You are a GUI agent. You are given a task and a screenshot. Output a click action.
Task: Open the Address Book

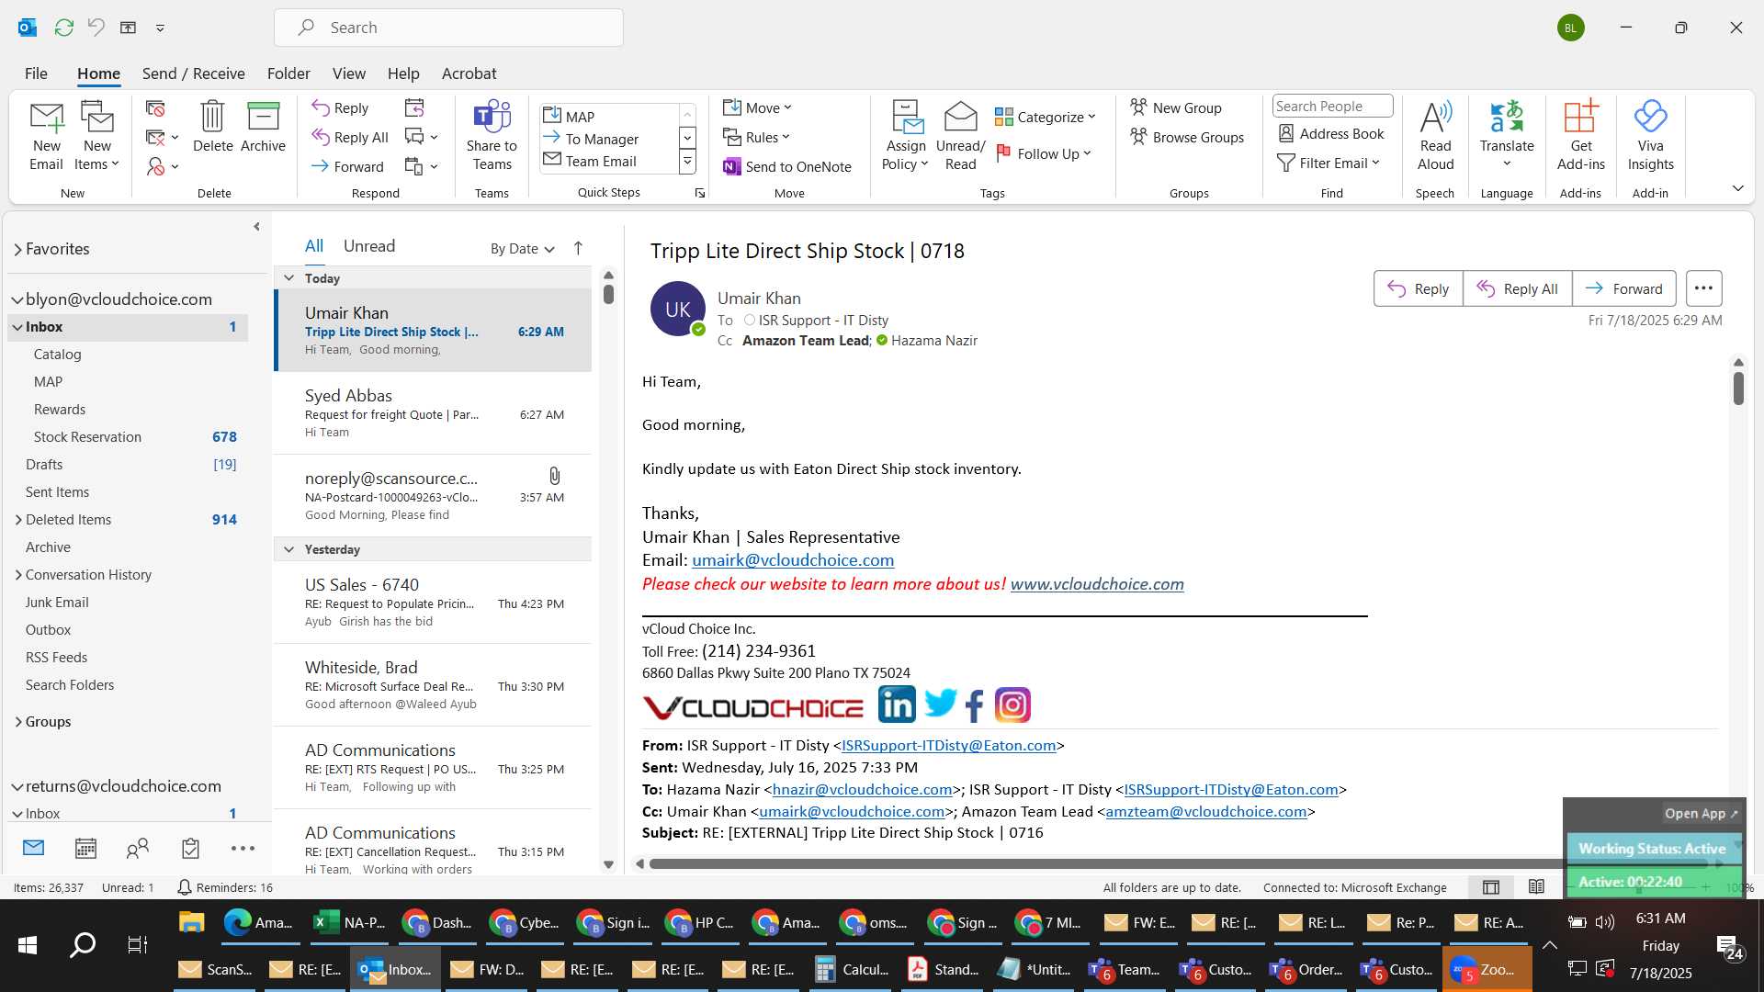1331,133
